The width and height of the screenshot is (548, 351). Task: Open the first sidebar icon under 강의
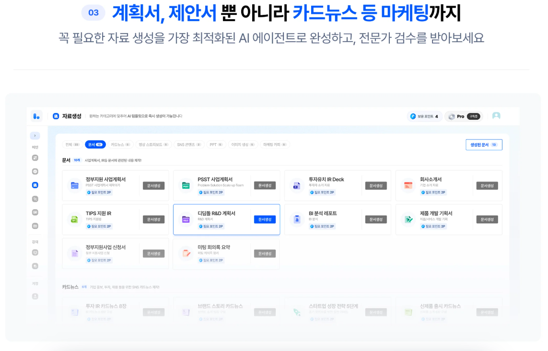point(35,252)
